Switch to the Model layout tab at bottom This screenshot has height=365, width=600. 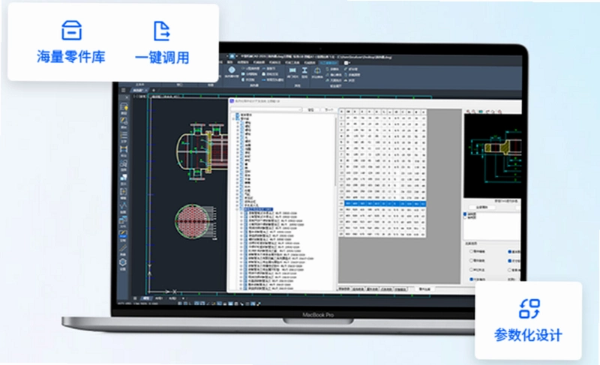tap(145, 298)
